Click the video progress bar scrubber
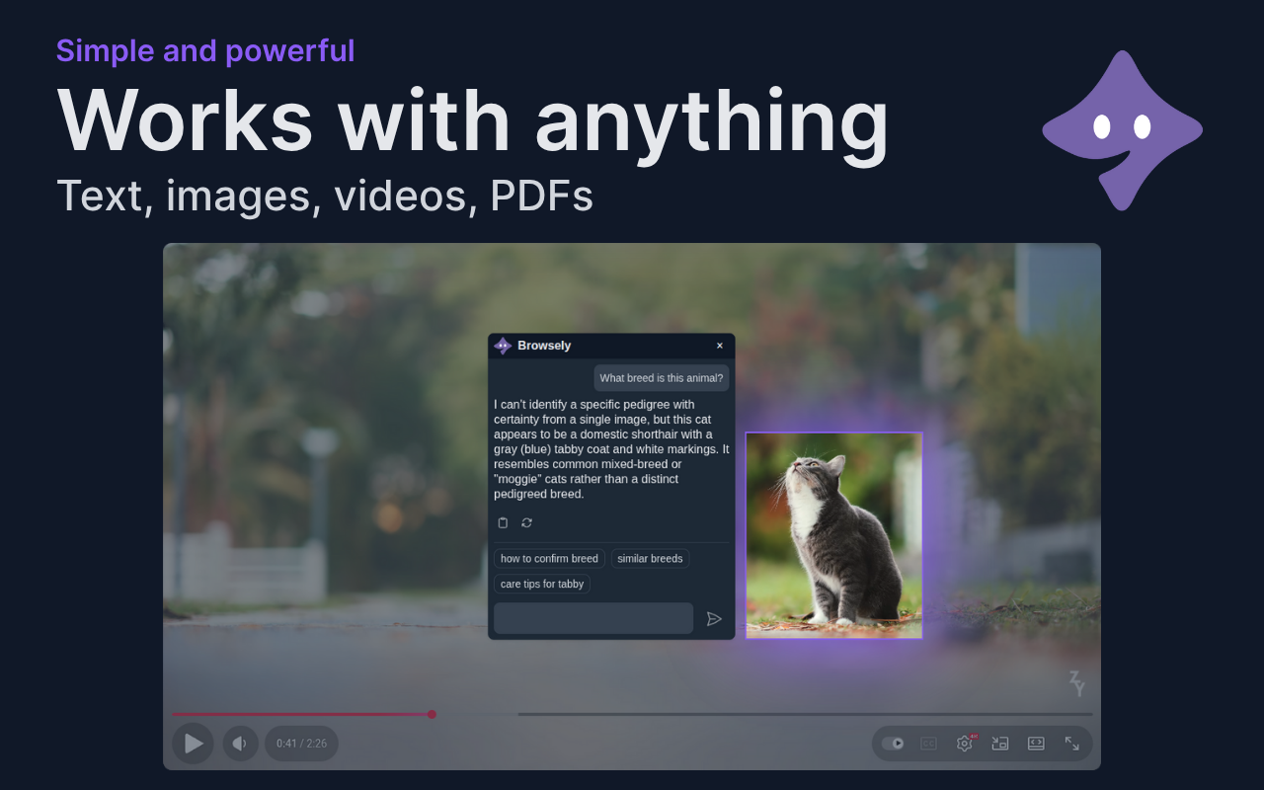Image resolution: width=1264 pixels, height=790 pixels. point(432,714)
